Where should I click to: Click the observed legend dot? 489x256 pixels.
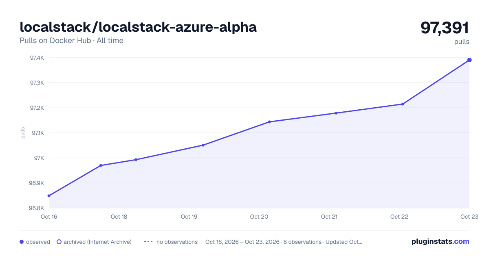click(22, 242)
